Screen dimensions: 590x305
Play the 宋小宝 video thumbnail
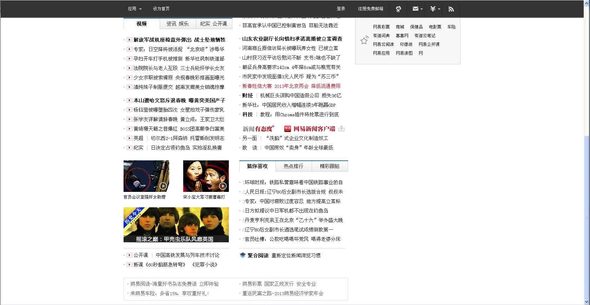coord(206,176)
